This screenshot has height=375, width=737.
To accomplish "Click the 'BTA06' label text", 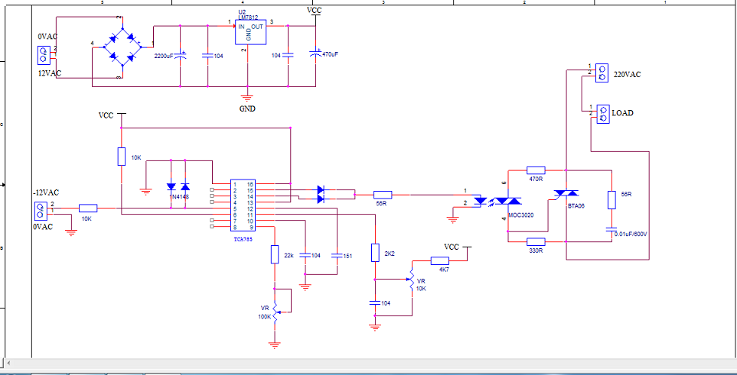I will pos(576,206).
